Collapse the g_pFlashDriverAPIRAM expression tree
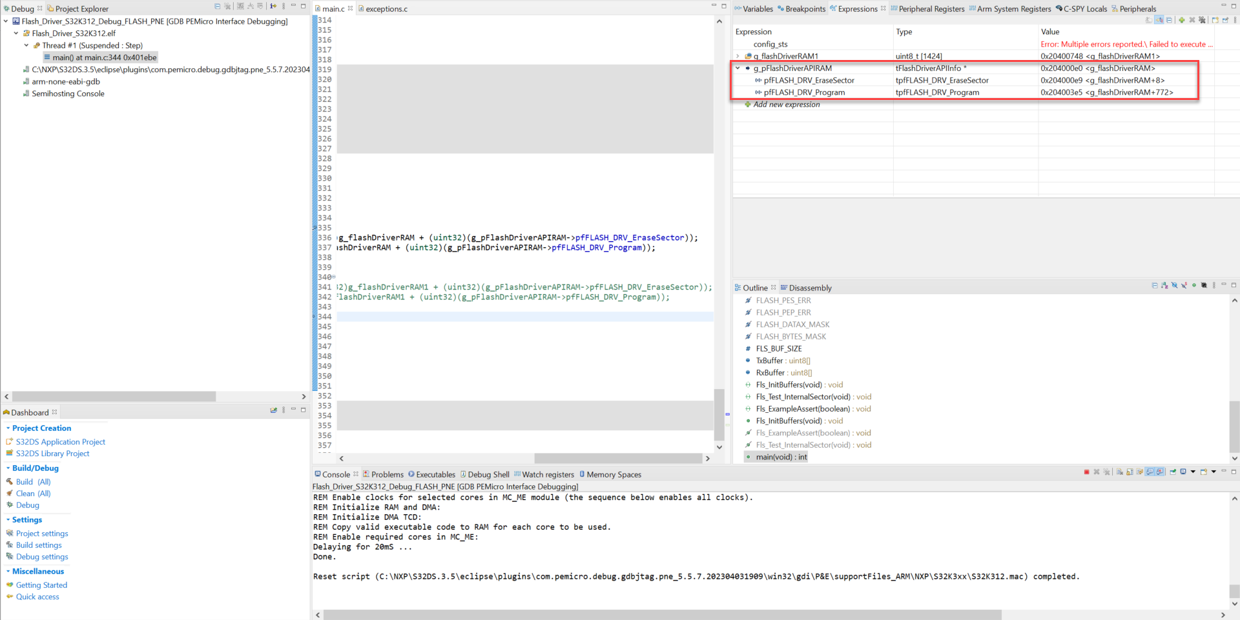Screen dimensions: 1240x620 point(738,68)
